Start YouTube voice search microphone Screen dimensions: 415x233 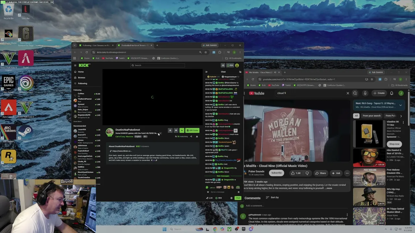365,93
